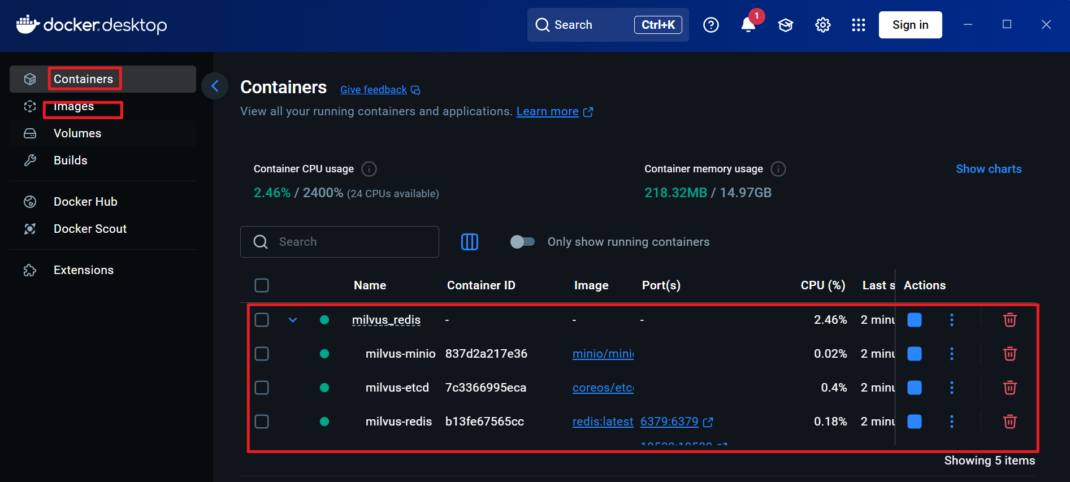Check the milvus-redis container checkbox

point(262,422)
